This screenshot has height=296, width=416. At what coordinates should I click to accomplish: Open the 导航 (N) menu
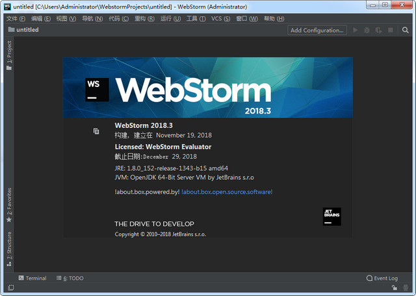(x=92, y=19)
